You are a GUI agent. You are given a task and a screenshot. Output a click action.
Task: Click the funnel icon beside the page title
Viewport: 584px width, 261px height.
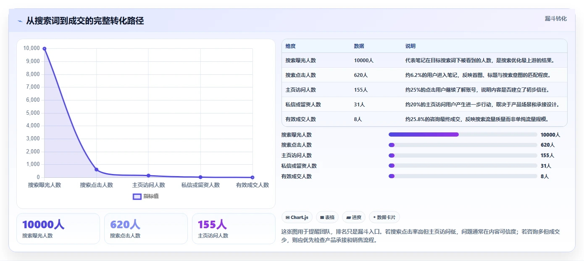pos(20,21)
